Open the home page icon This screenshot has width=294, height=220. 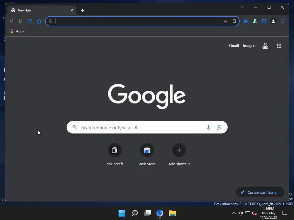coord(39,21)
